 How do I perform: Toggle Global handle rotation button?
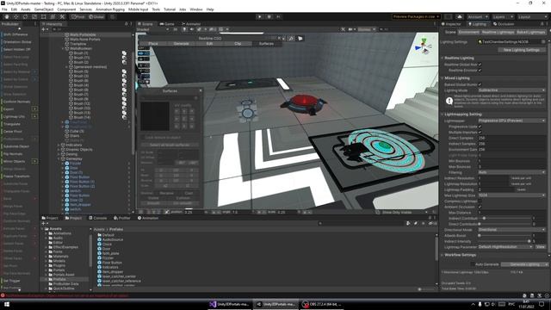click(x=96, y=16)
